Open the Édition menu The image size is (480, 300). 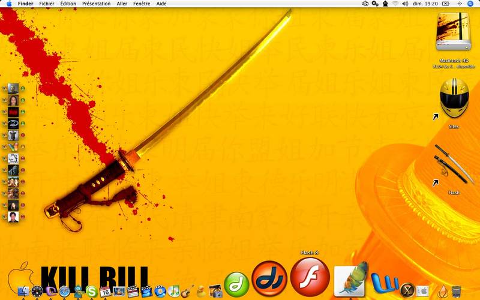coord(68,4)
